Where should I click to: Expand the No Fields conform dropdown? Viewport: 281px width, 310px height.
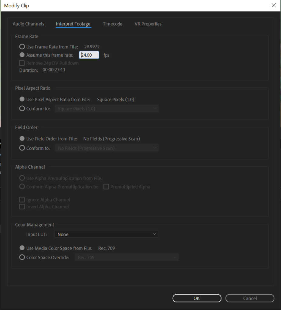point(107,148)
